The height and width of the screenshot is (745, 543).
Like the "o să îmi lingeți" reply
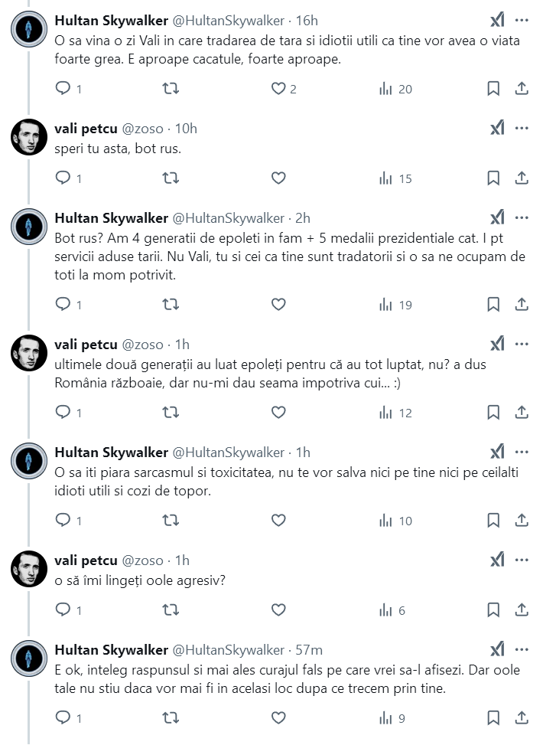point(279,610)
